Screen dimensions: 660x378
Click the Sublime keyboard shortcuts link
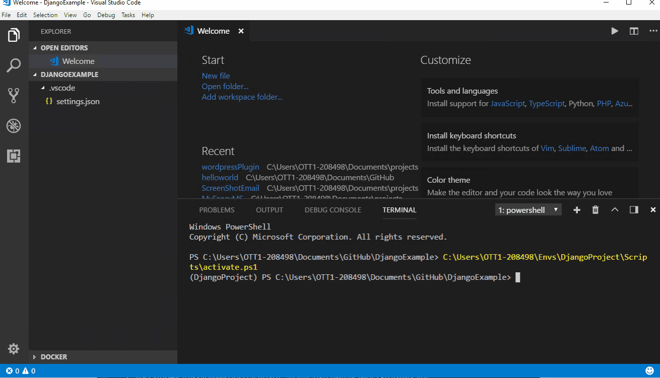(572, 148)
